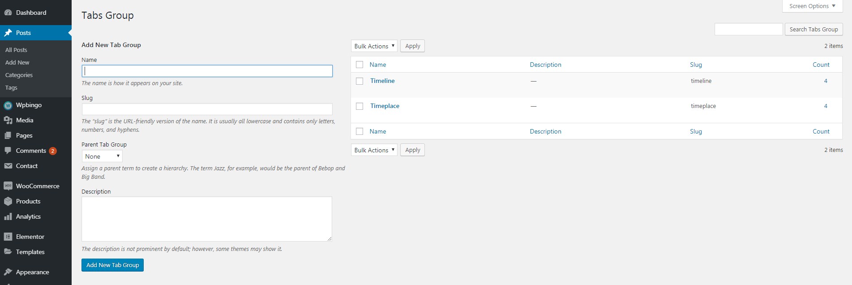Viewport: 852px width, 285px height.
Task: Tick the Timeplace row checkbox
Action: pos(360,106)
